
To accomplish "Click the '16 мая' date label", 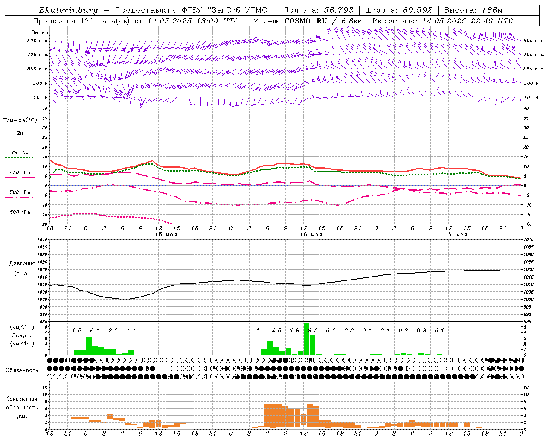I will point(311,235).
